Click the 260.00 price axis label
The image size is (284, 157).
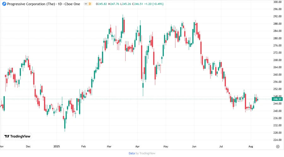click(277, 74)
